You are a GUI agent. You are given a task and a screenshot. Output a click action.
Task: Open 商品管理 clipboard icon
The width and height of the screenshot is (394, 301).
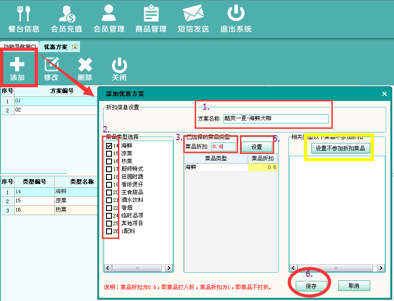tap(151, 14)
